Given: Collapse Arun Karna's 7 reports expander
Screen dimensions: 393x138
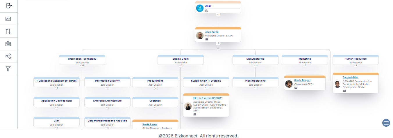Looking at the screenshot, I should tap(218, 43).
